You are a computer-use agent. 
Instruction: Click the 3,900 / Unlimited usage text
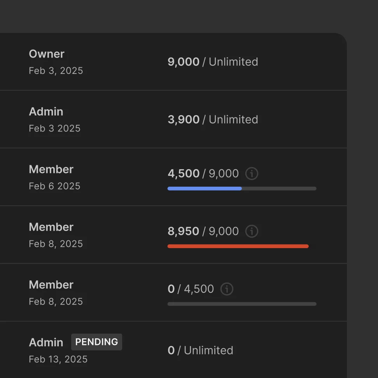(x=213, y=119)
